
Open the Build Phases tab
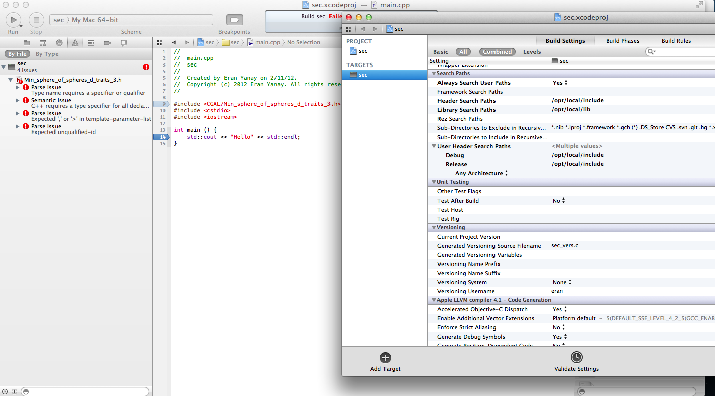pyautogui.click(x=623, y=41)
